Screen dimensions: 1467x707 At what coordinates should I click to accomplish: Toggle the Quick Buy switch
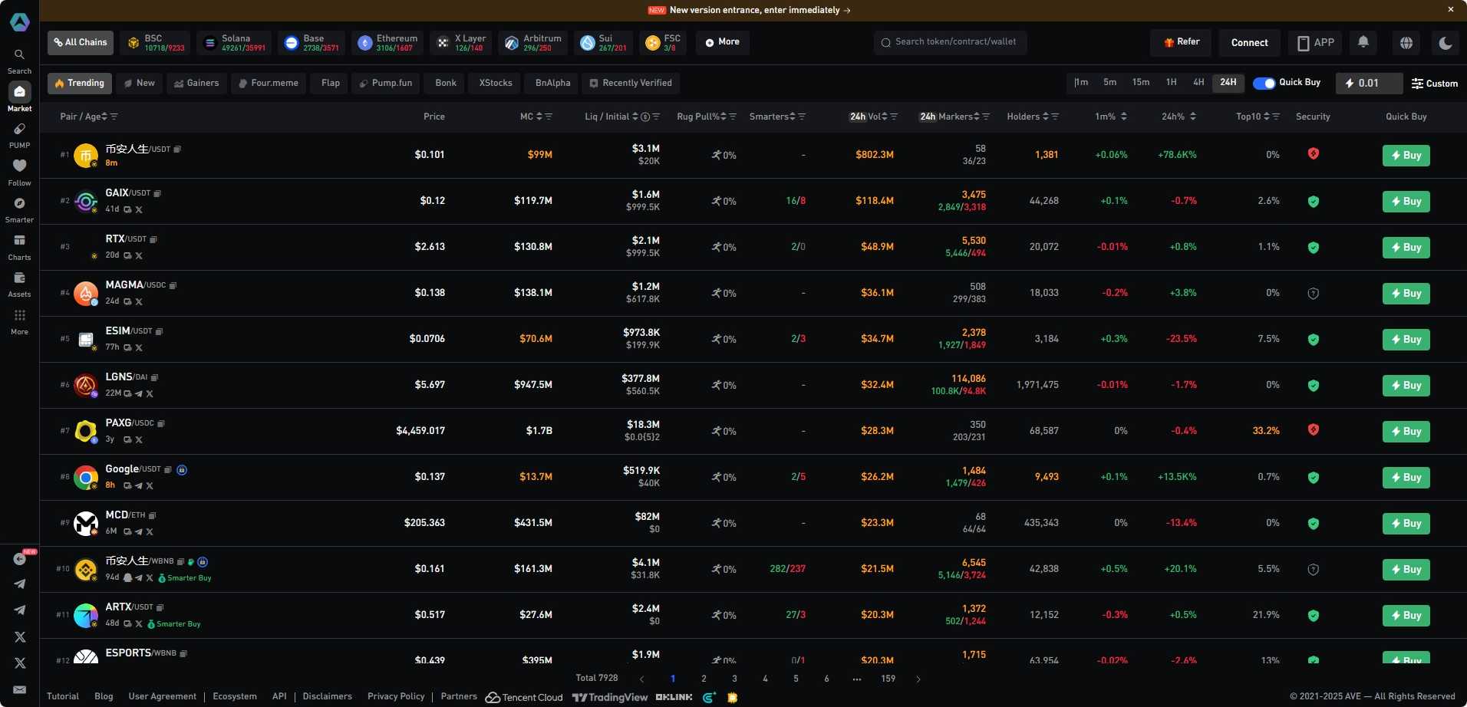(1264, 83)
